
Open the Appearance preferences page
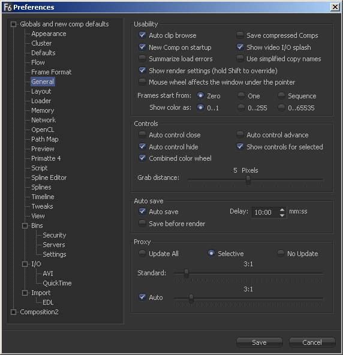point(49,34)
